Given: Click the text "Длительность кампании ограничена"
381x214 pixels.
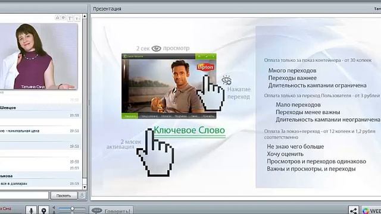Looking at the screenshot, I should point(317,86).
